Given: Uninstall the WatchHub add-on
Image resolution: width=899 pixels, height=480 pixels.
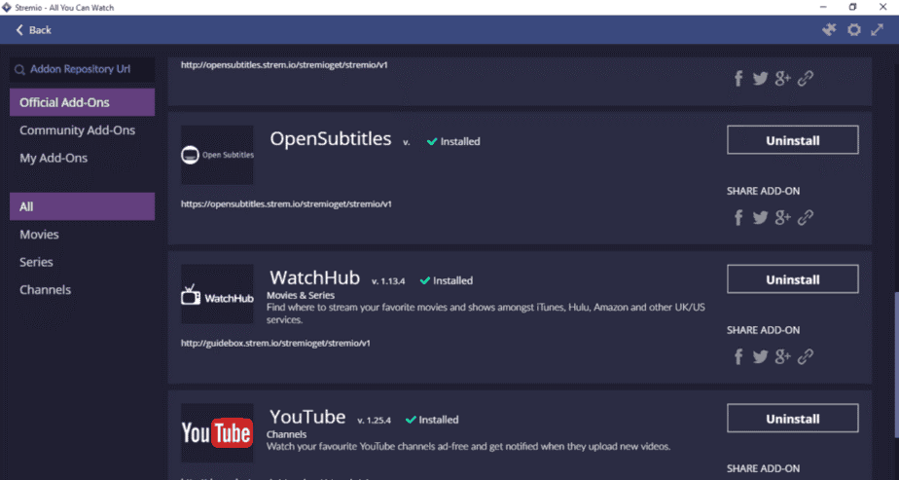Looking at the screenshot, I should [792, 279].
